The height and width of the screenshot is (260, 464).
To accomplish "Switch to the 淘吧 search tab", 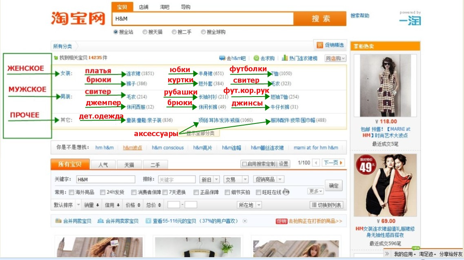I will 164,7.
